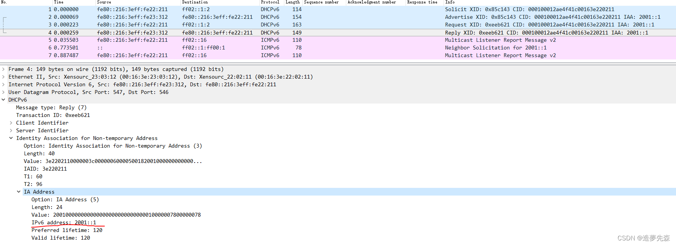Click time value 0.000069 in packet 2
Image resolution: width=676 pixels, height=245 pixels.
(66, 17)
